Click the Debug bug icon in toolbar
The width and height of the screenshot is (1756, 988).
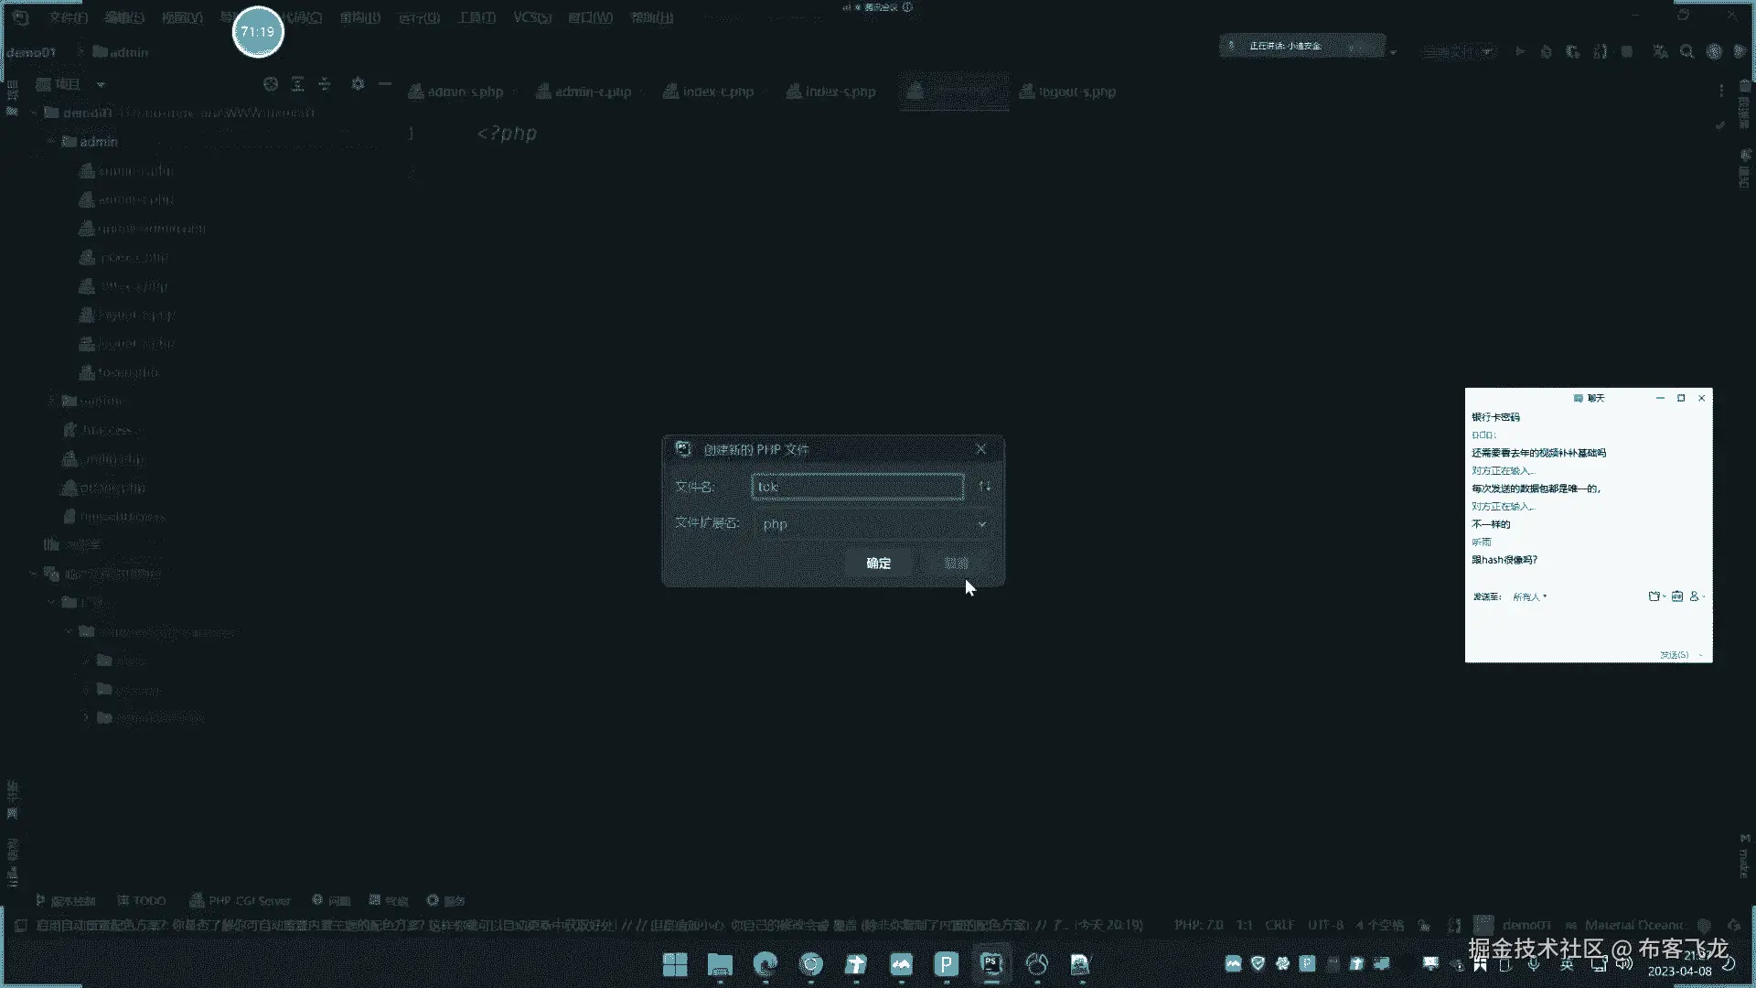click(x=1546, y=52)
